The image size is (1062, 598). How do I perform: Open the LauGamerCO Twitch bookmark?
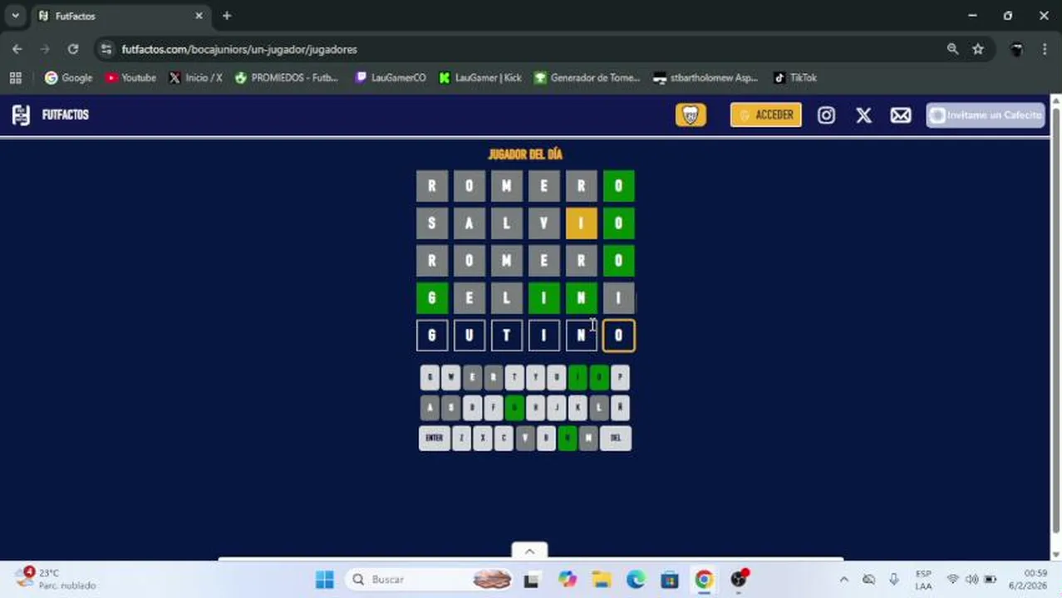pos(390,77)
